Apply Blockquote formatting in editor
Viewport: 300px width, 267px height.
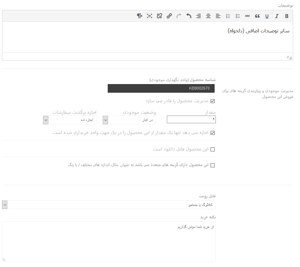point(257,16)
